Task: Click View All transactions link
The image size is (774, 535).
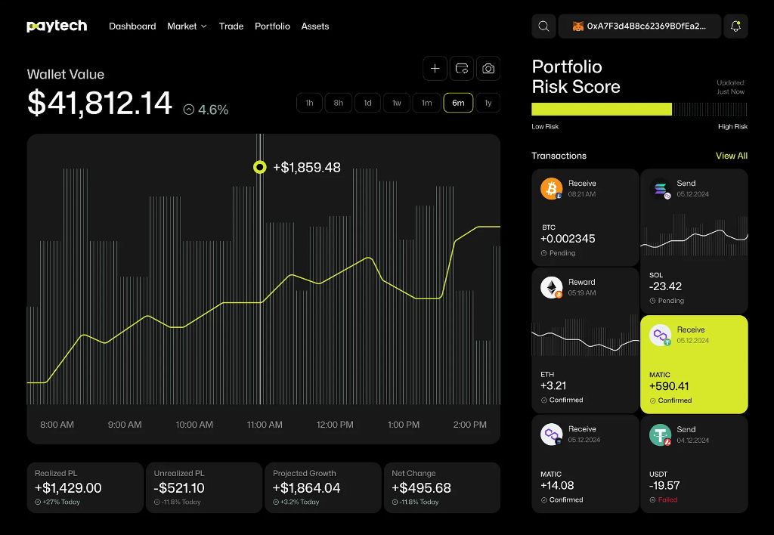Action: click(731, 156)
